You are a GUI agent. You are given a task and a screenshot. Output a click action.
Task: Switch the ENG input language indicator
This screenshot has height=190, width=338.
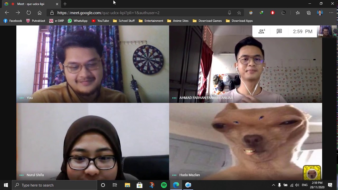pyautogui.click(x=305, y=185)
